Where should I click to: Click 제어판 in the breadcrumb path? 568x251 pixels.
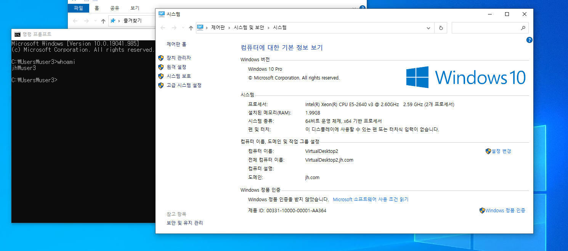(x=218, y=27)
